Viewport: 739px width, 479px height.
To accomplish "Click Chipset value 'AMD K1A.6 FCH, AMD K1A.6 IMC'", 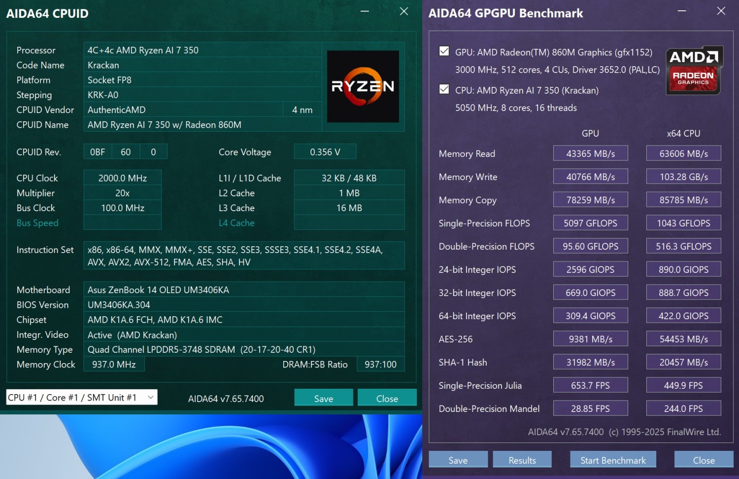I will [244, 320].
